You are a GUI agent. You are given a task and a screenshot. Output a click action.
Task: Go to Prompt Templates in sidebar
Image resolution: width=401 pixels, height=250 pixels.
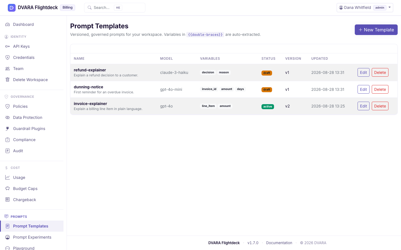point(32,226)
